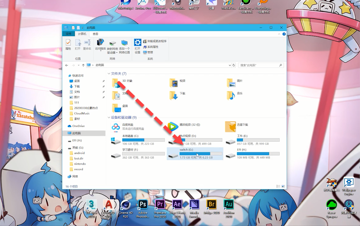The height and width of the screenshot is (226, 360).
Task: Open Adobe Photoshop desktop shortcut
Action: (143, 209)
